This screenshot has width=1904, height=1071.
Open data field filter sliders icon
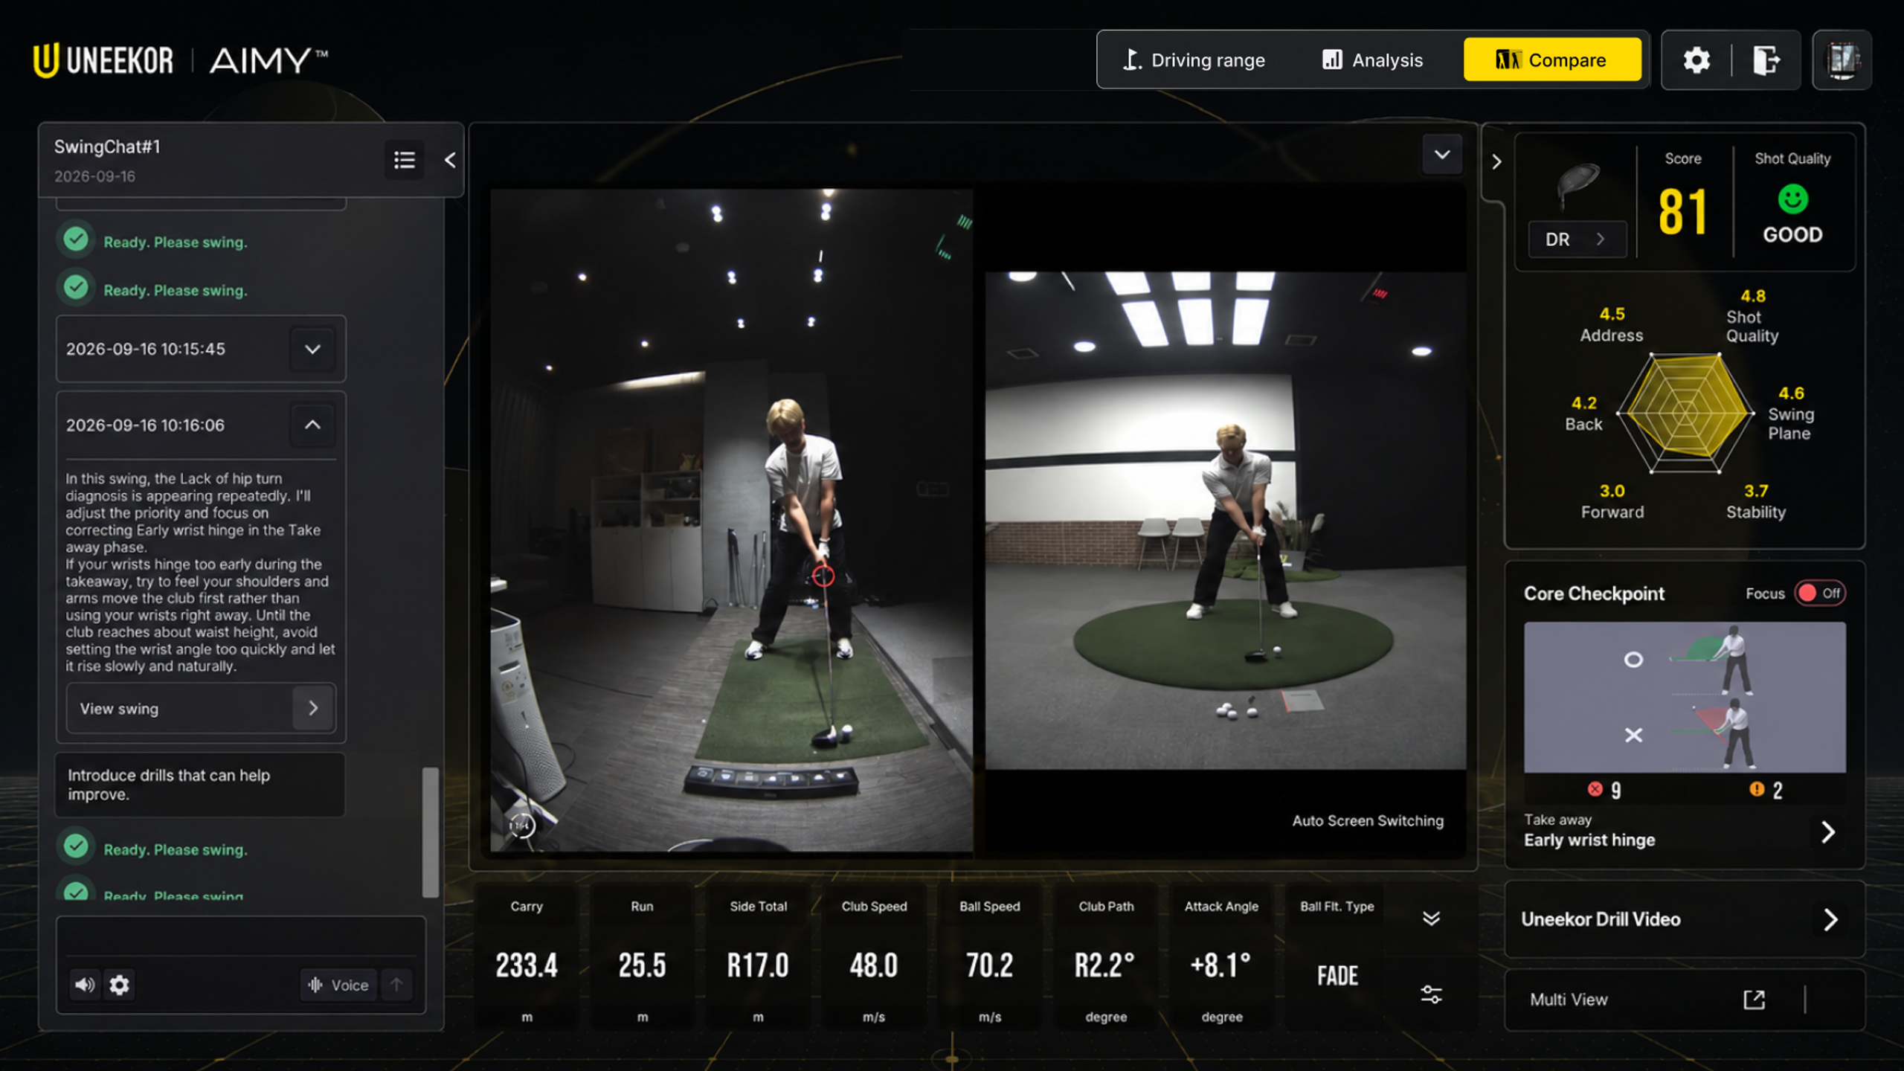(x=1431, y=994)
